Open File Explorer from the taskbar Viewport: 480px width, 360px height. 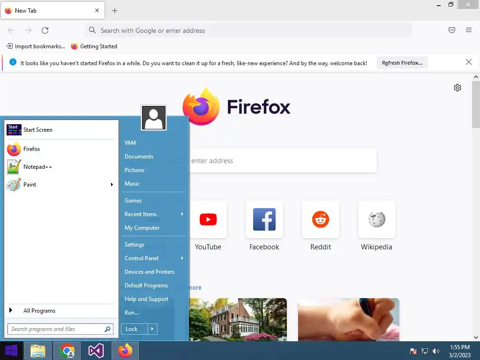(38, 351)
